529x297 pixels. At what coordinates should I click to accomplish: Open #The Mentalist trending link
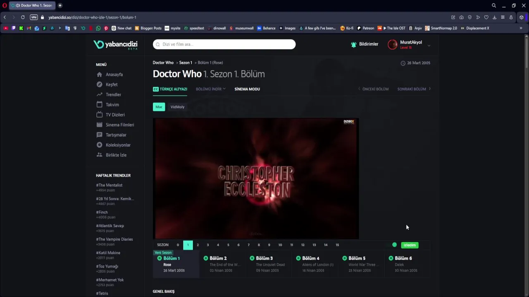(109, 185)
